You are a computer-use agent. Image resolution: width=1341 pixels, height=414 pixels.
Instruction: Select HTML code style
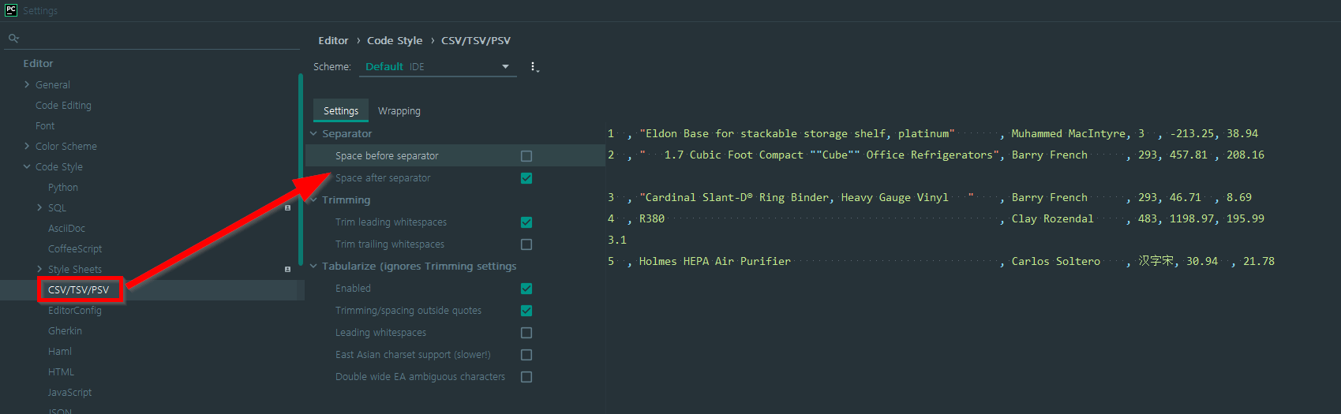click(61, 371)
